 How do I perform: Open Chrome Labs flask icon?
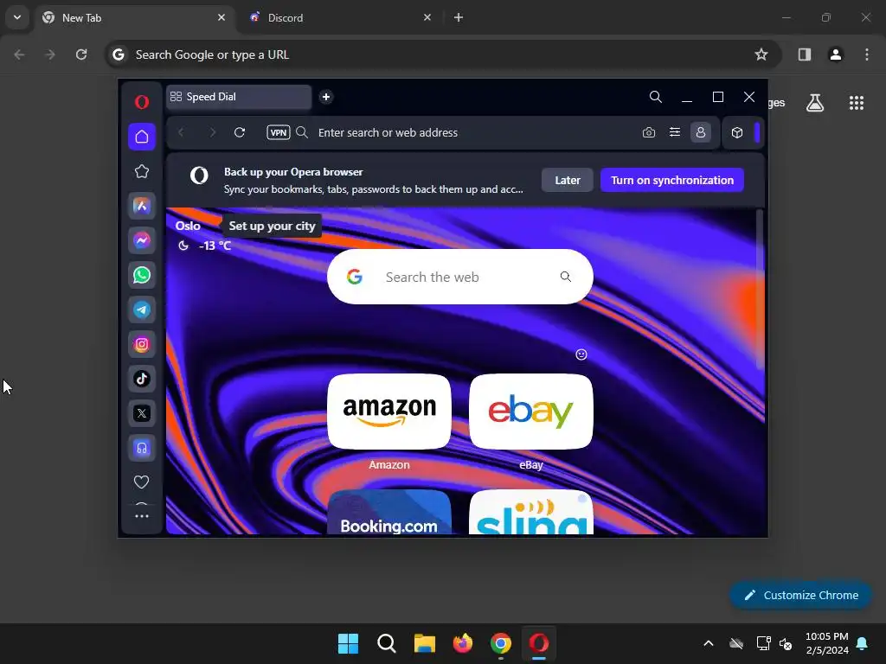tap(815, 103)
